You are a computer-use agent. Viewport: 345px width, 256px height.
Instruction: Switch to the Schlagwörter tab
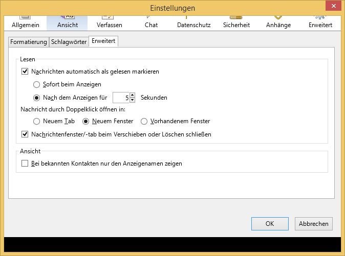(69, 42)
